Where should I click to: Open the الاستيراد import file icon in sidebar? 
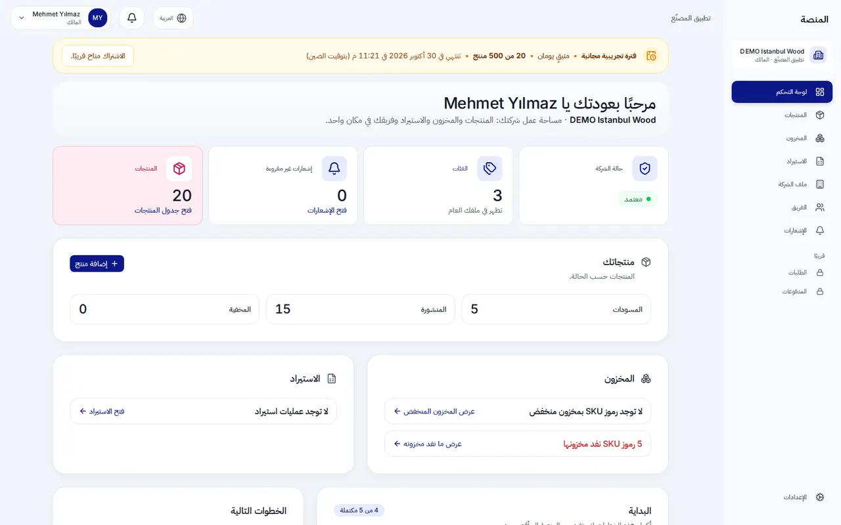click(819, 161)
